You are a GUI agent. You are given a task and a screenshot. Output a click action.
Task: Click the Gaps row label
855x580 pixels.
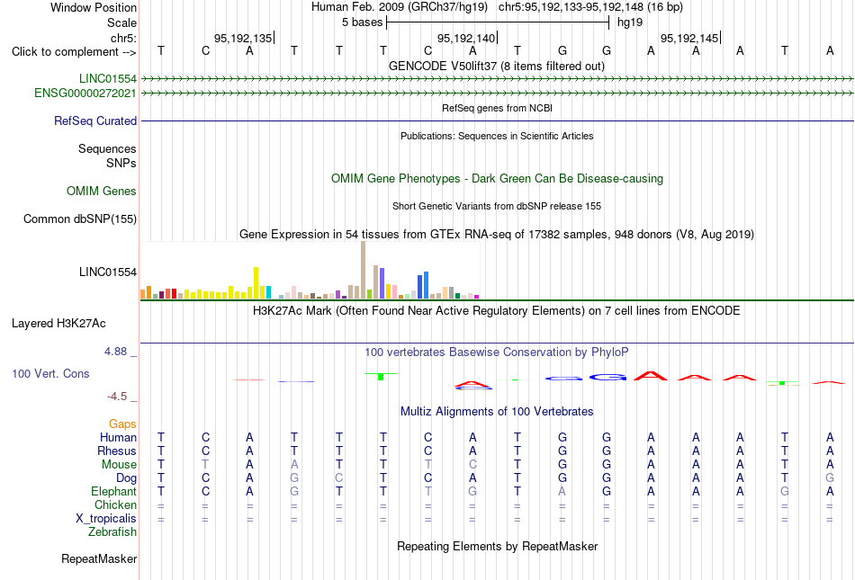tap(122, 424)
